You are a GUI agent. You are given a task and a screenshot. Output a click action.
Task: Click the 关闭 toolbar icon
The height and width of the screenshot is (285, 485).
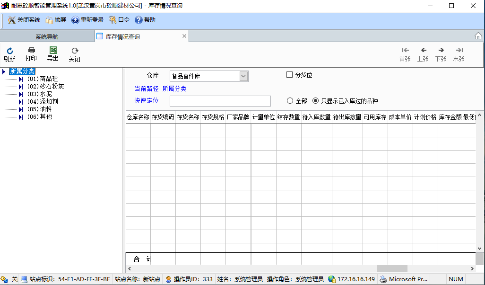74,51
